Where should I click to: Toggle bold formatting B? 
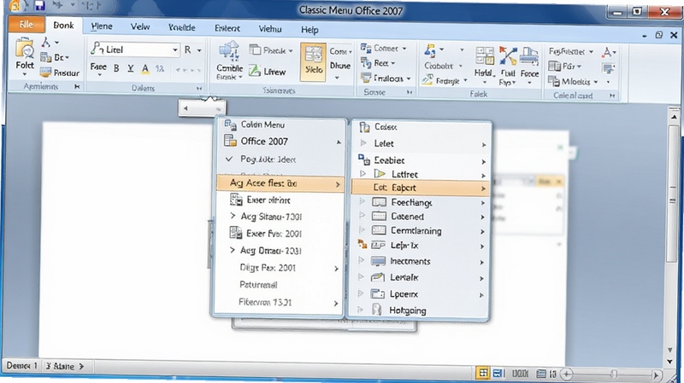(116, 68)
